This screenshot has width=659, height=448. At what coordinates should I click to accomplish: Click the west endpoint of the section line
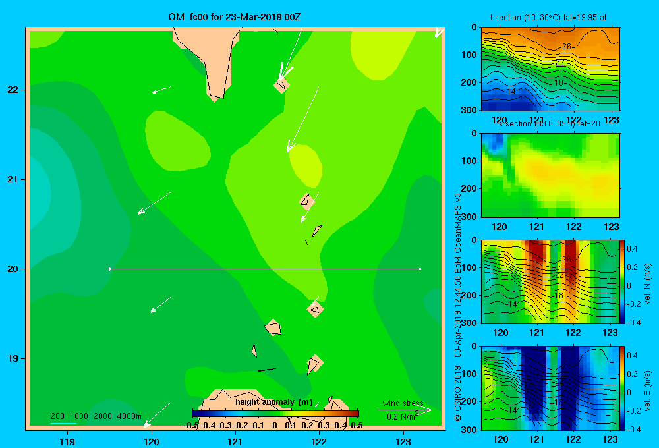pos(109,269)
